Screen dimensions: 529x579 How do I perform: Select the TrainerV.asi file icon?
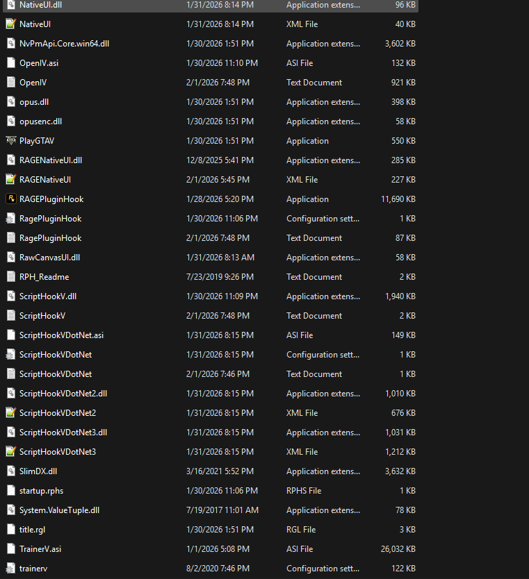(10, 549)
